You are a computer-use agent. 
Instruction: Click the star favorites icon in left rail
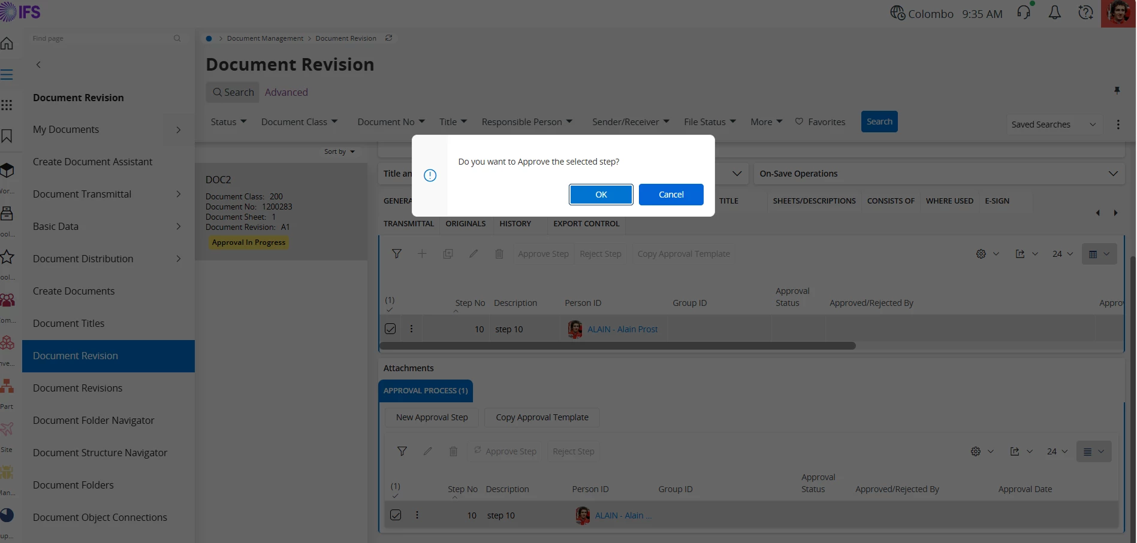(7, 257)
